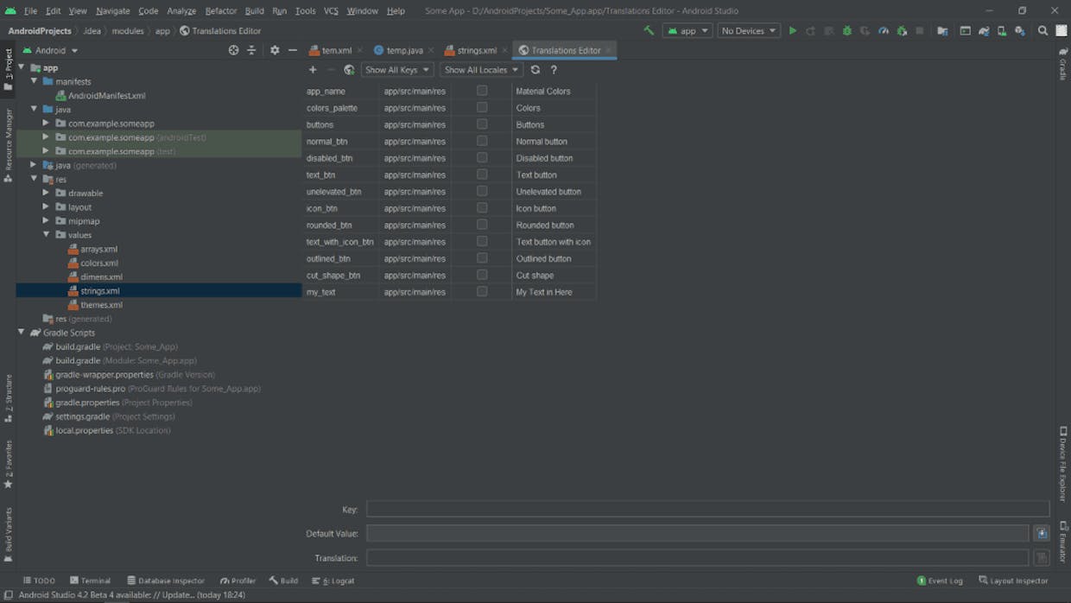Open the Build menu

254,10
